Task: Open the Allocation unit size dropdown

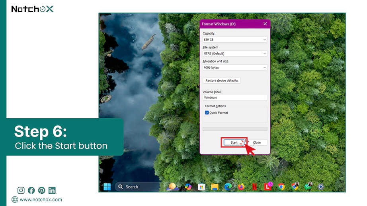Action: pyautogui.click(x=235, y=67)
